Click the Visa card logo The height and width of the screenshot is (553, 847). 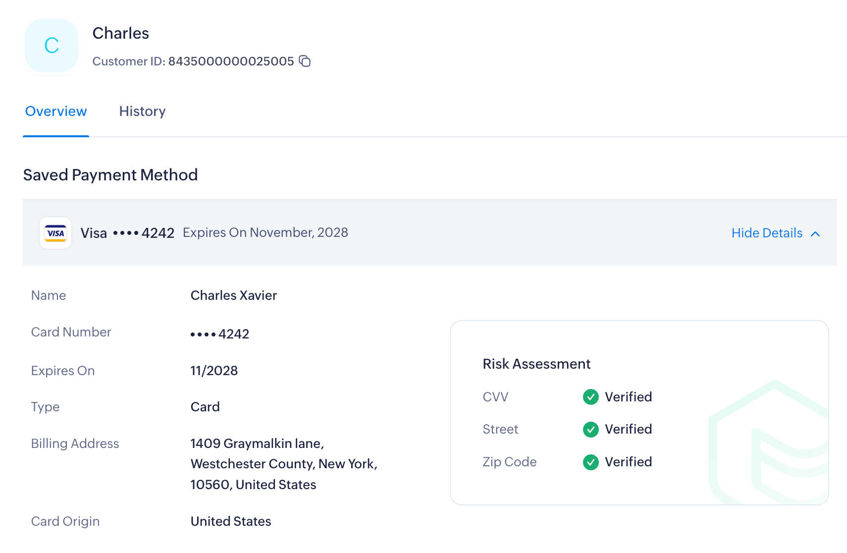(55, 233)
